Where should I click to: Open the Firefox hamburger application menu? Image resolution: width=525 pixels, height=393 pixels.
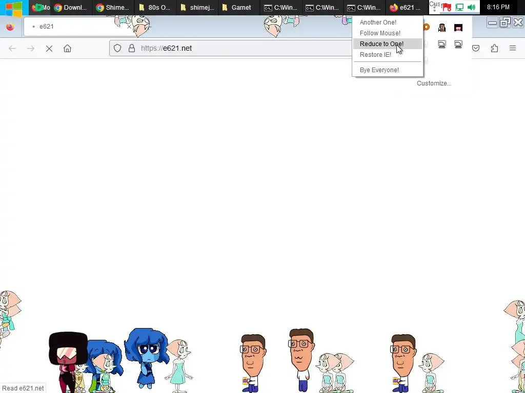click(x=513, y=48)
